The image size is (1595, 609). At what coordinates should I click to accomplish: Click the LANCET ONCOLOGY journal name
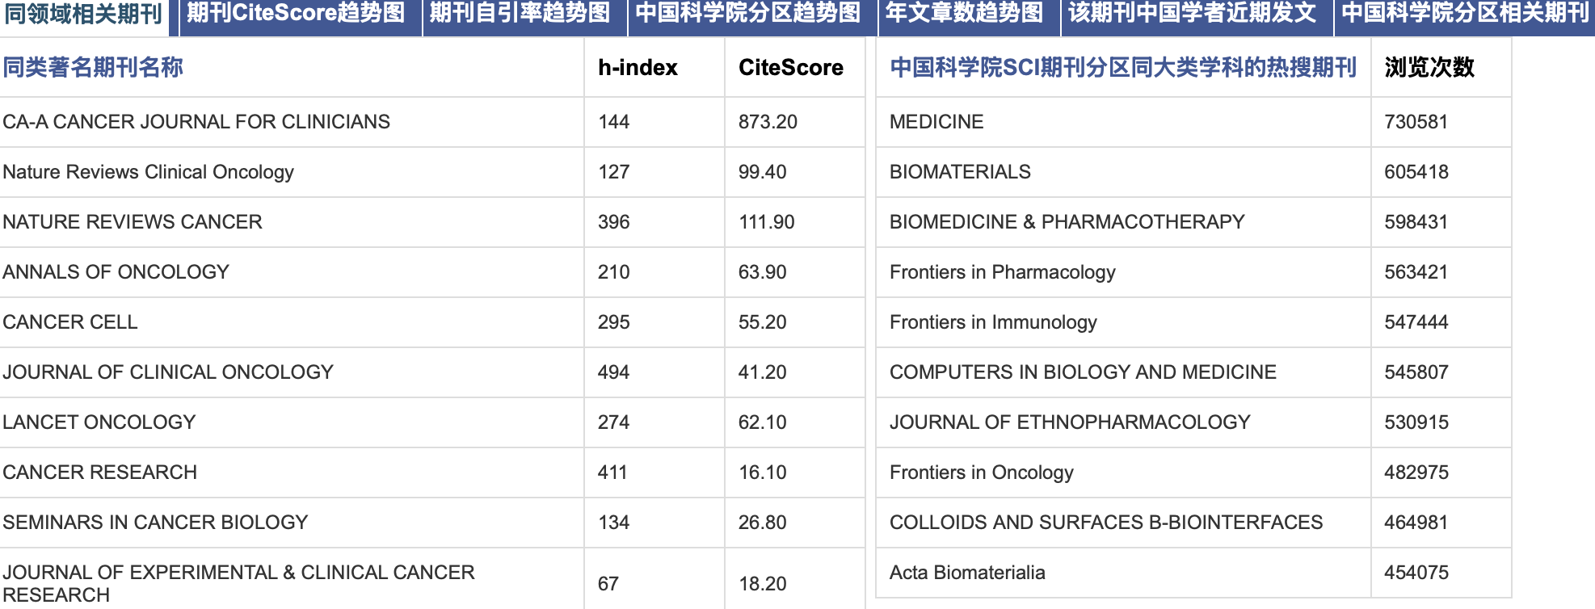[x=99, y=422]
